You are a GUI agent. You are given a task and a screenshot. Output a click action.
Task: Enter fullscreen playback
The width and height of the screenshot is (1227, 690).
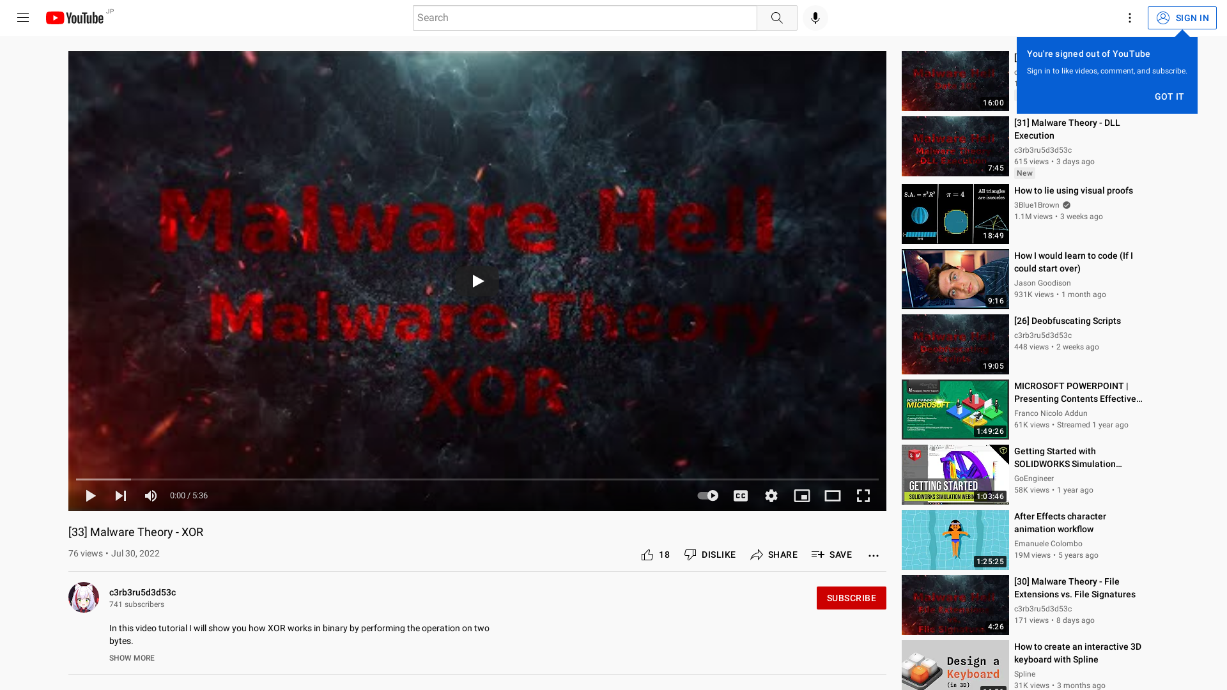click(863, 495)
